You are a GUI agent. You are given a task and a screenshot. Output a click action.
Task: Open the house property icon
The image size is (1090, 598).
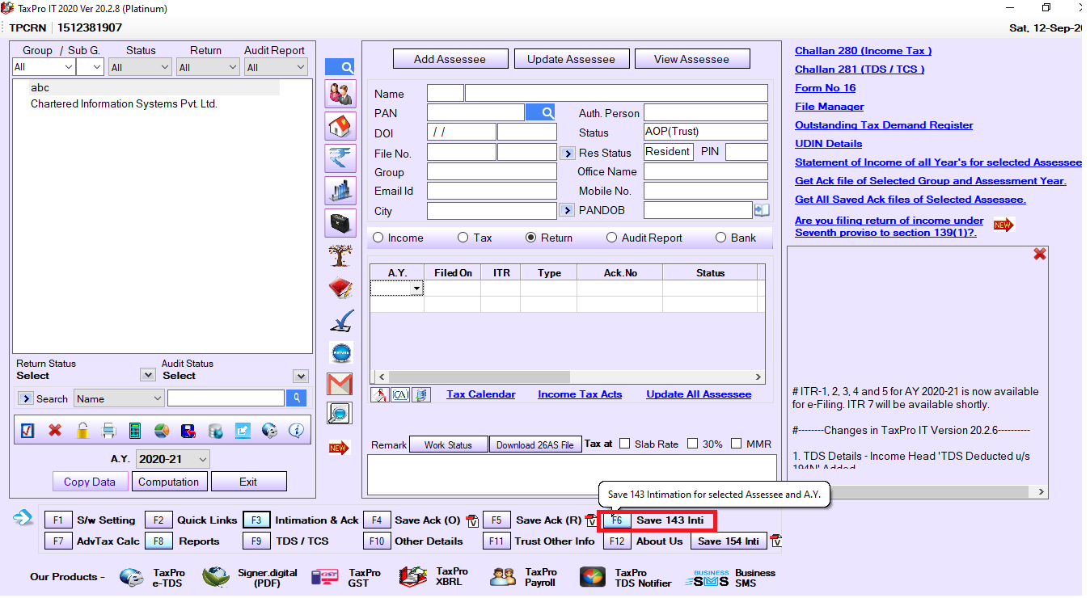(340, 126)
